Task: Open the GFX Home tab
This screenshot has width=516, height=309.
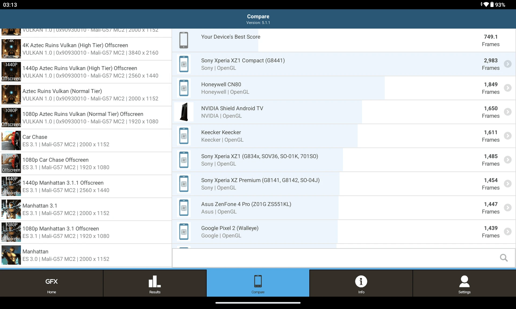Action: pyautogui.click(x=51, y=283)
